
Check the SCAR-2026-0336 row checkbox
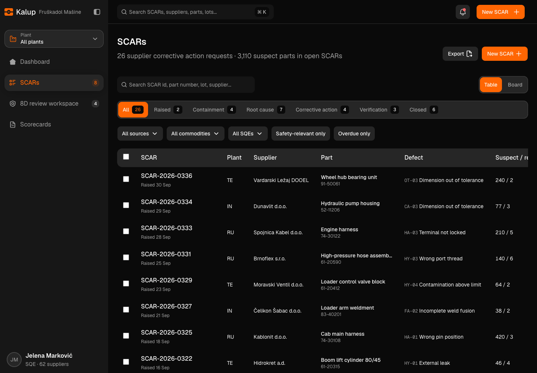pos(126,179)
